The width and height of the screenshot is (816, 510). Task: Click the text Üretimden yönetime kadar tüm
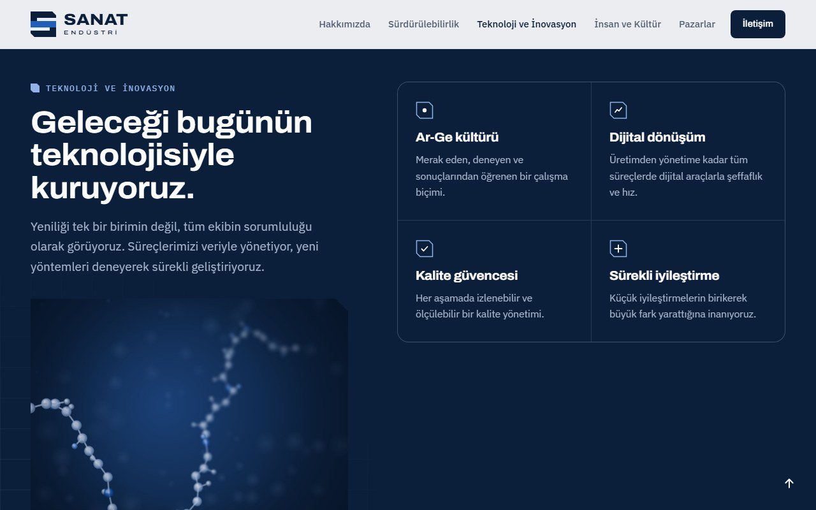click(x=678, y=159)
